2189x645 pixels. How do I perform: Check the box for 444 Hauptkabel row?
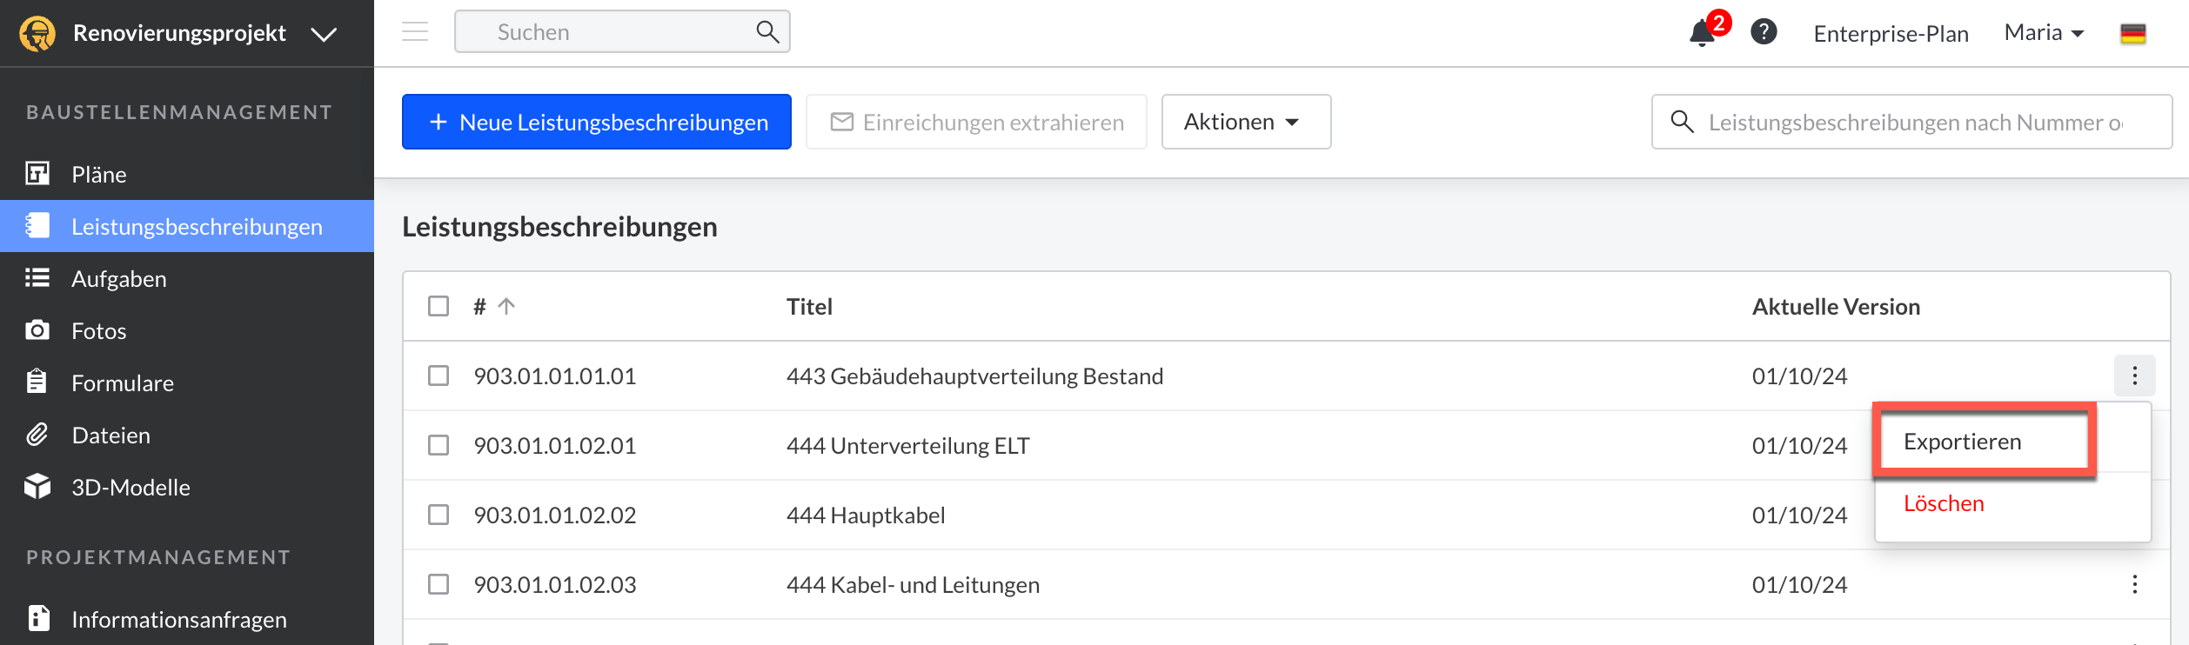[438, 515]
